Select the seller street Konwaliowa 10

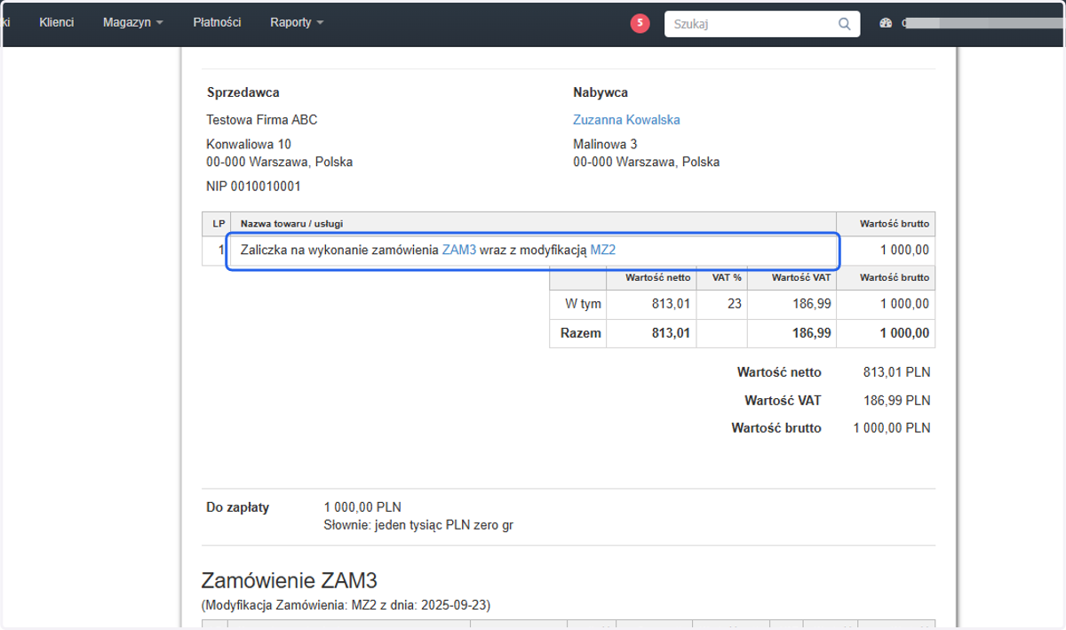click(x=249, y=144)
